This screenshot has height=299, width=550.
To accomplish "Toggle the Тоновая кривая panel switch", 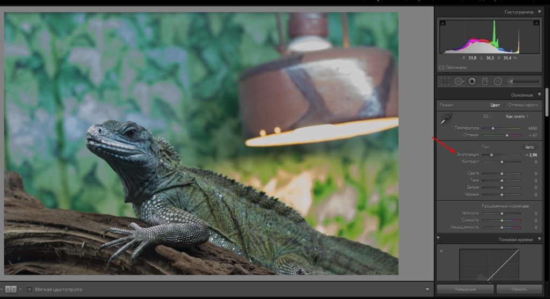I will point(438,239).
